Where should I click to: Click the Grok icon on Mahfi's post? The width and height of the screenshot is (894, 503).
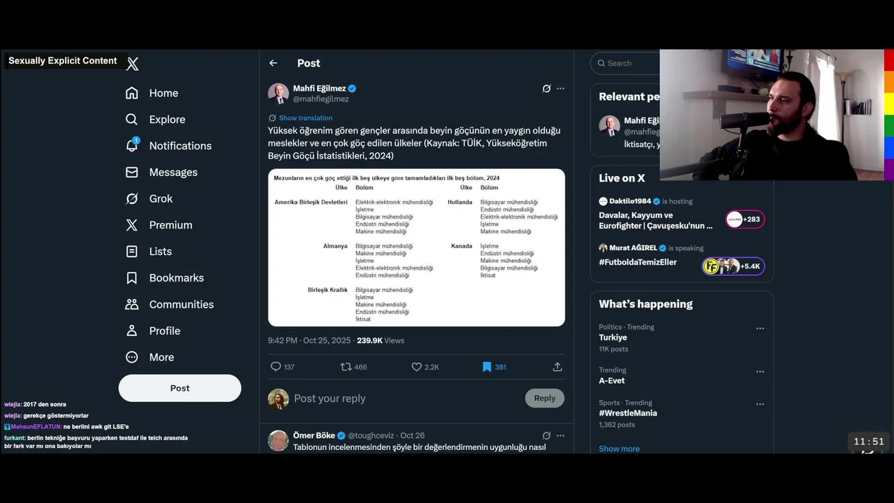click(546, 89)
